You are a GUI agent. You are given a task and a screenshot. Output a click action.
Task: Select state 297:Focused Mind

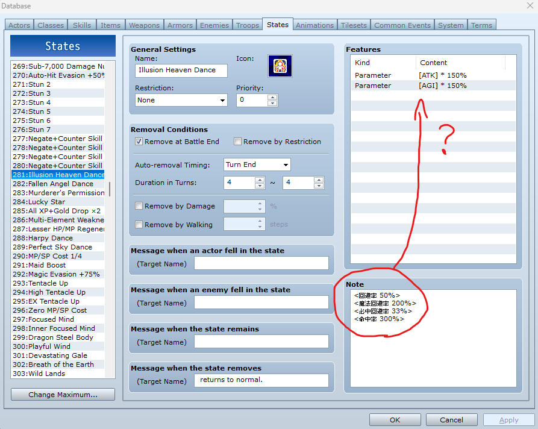coord(58,319)
